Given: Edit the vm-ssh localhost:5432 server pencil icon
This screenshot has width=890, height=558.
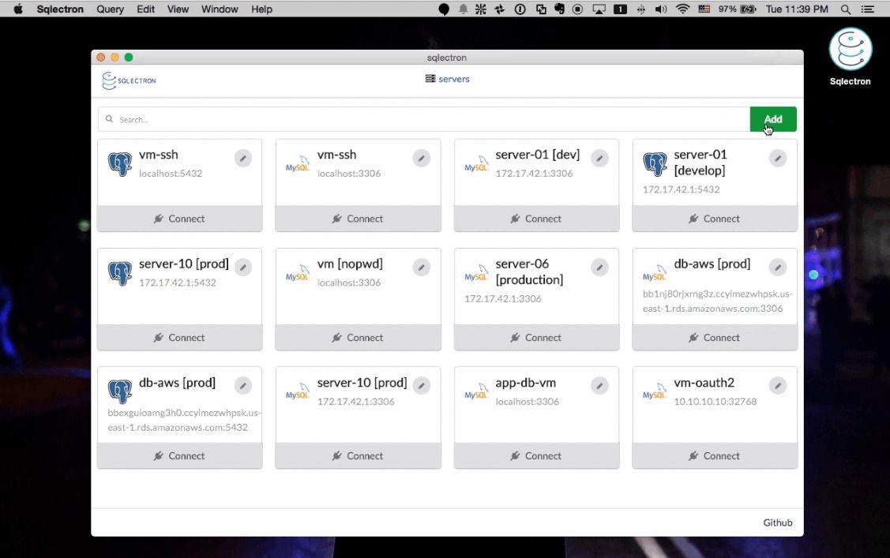Looking at the screenshot, I should point(243,158).
